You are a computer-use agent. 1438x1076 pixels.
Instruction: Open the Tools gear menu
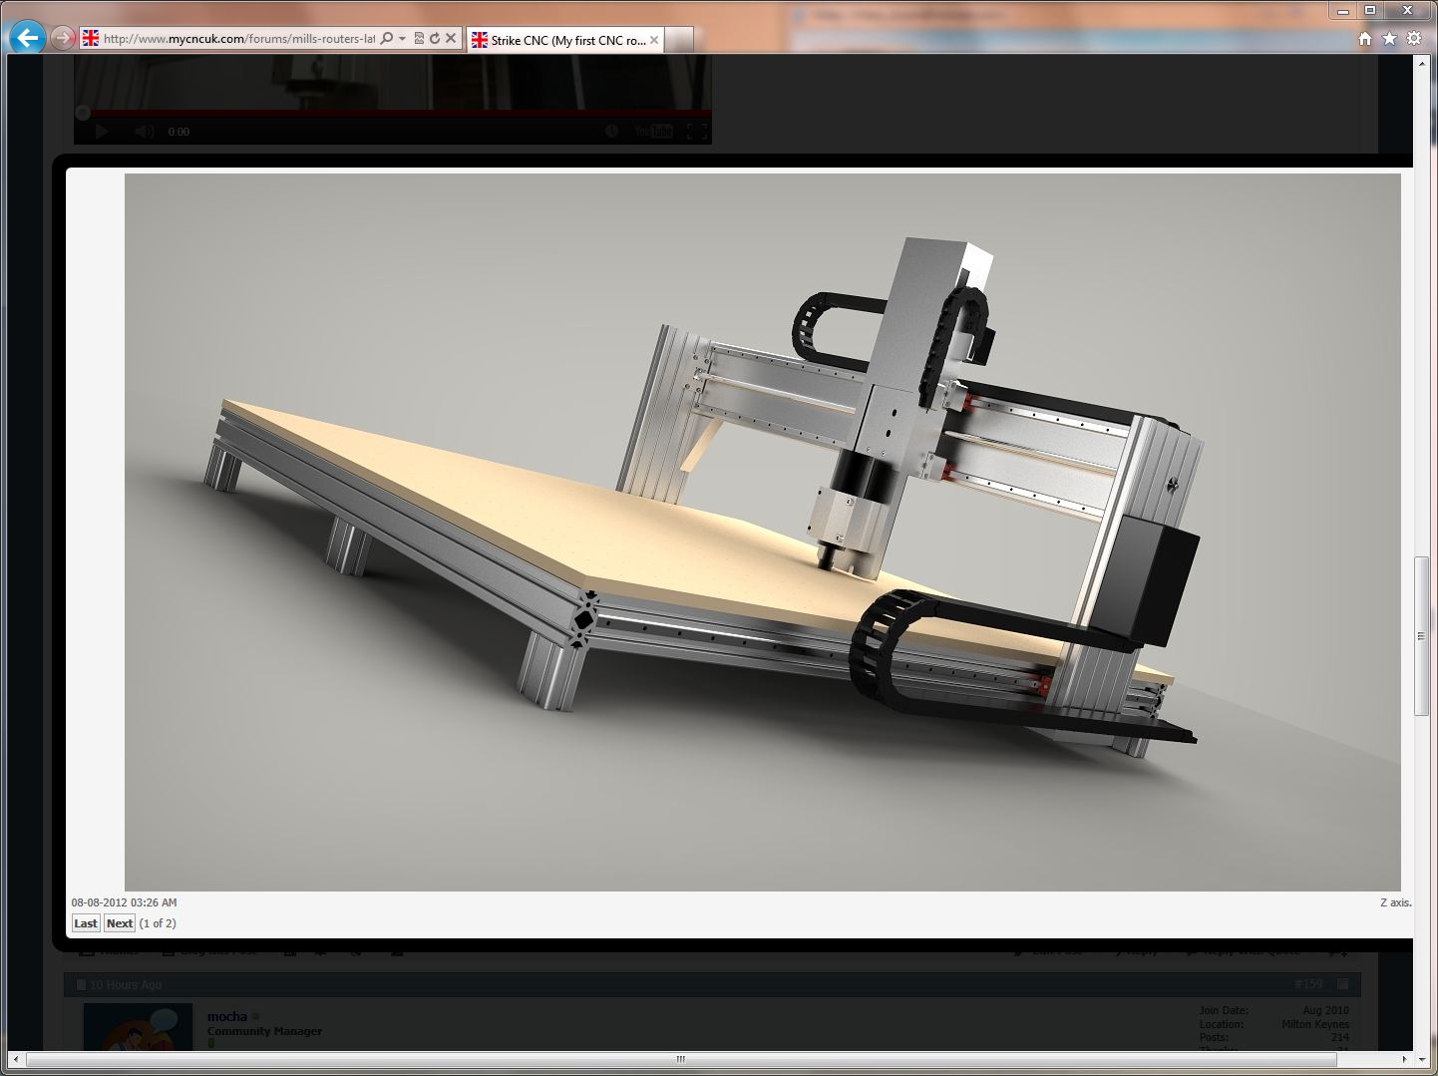(1414, 39)
